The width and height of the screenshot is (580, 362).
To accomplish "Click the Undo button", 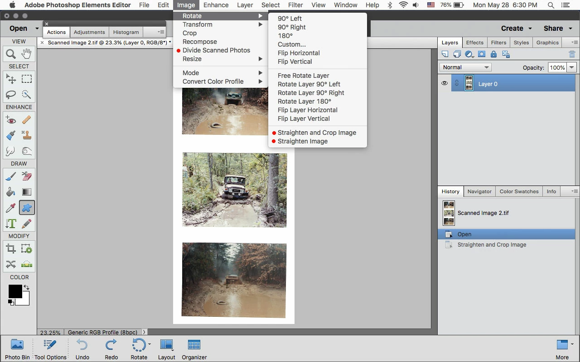I will click(x=82, y=349).
